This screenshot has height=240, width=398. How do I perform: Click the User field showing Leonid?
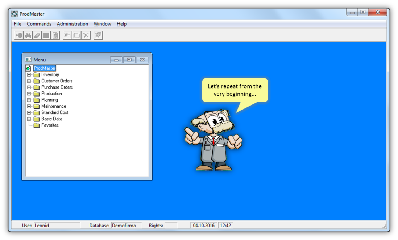57,226
